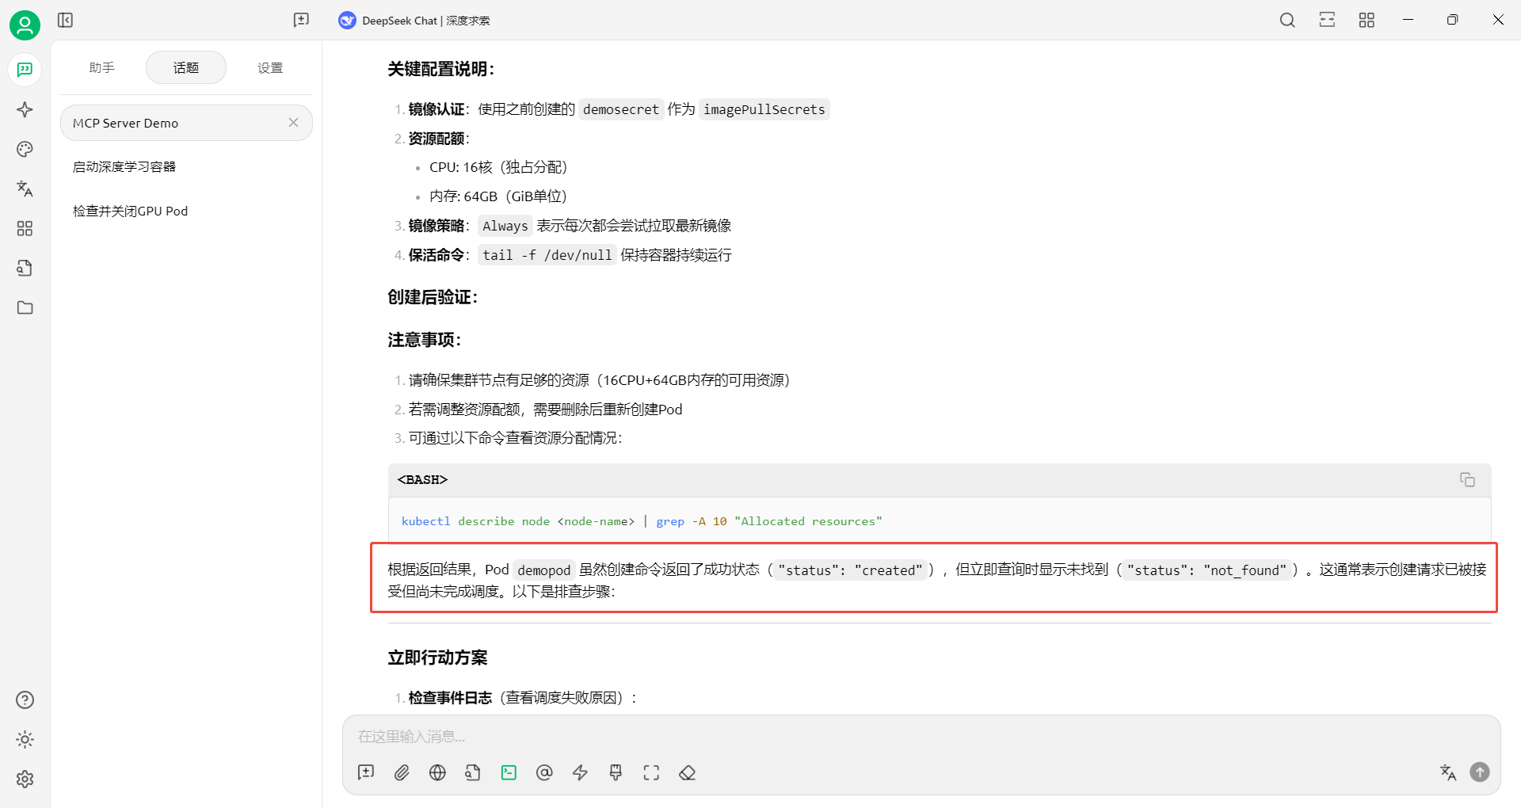Open the files panel from the sidebar

pyautogui.click(x=25, y=307)
